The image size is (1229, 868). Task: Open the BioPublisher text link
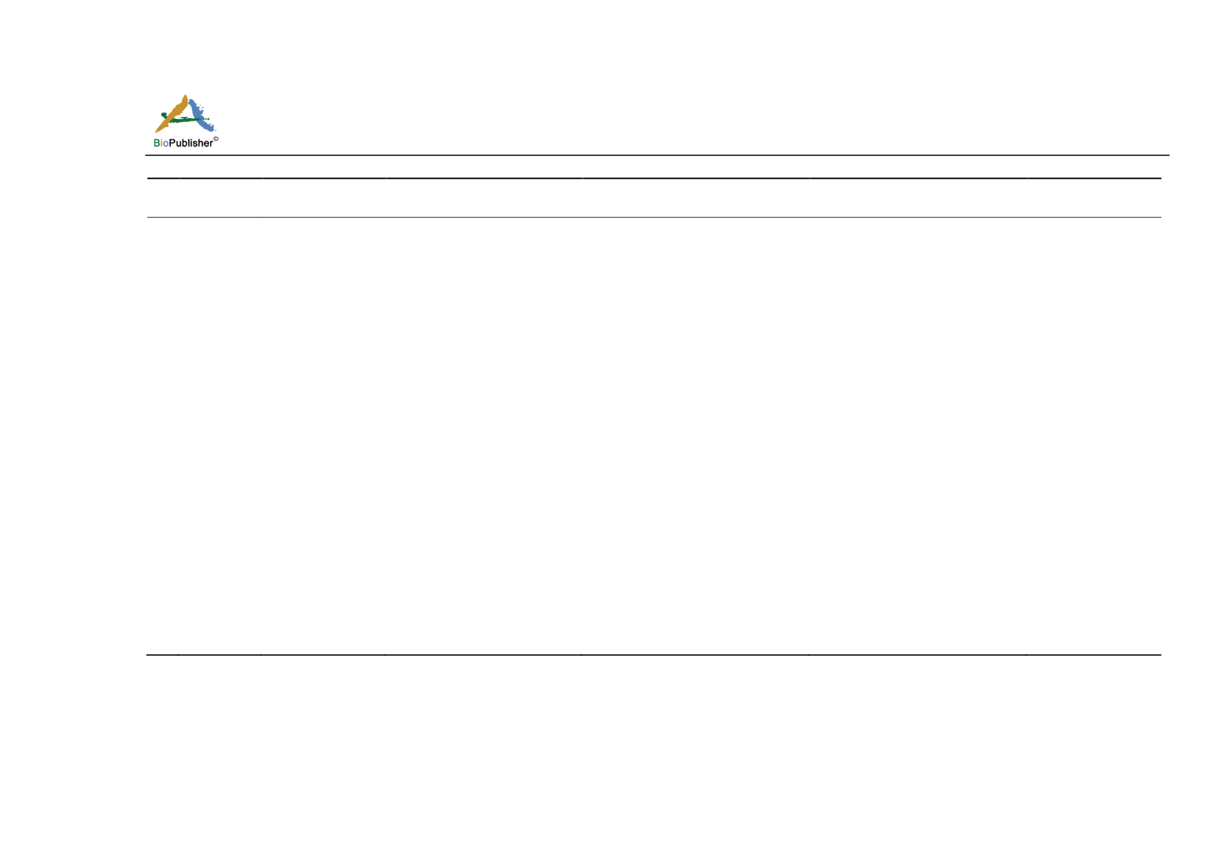click(x=183, y=143)
